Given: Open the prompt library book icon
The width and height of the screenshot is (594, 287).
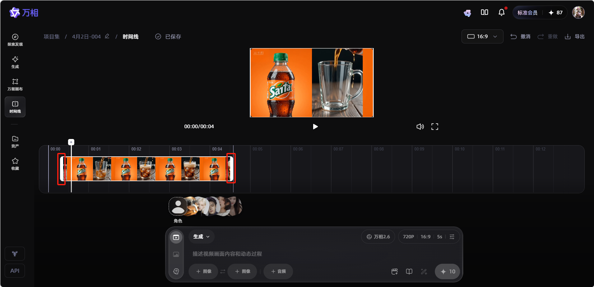Looking at the screenshot, I should [x=409, y=271].
